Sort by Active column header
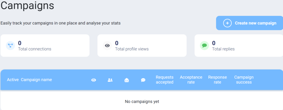The image size is (283, 110). coord(13,80)
